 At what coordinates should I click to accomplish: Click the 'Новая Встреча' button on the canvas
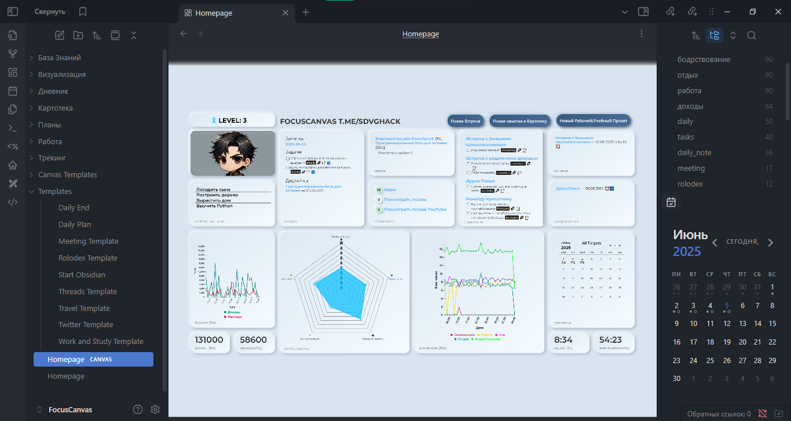click(x=466, y=121)
